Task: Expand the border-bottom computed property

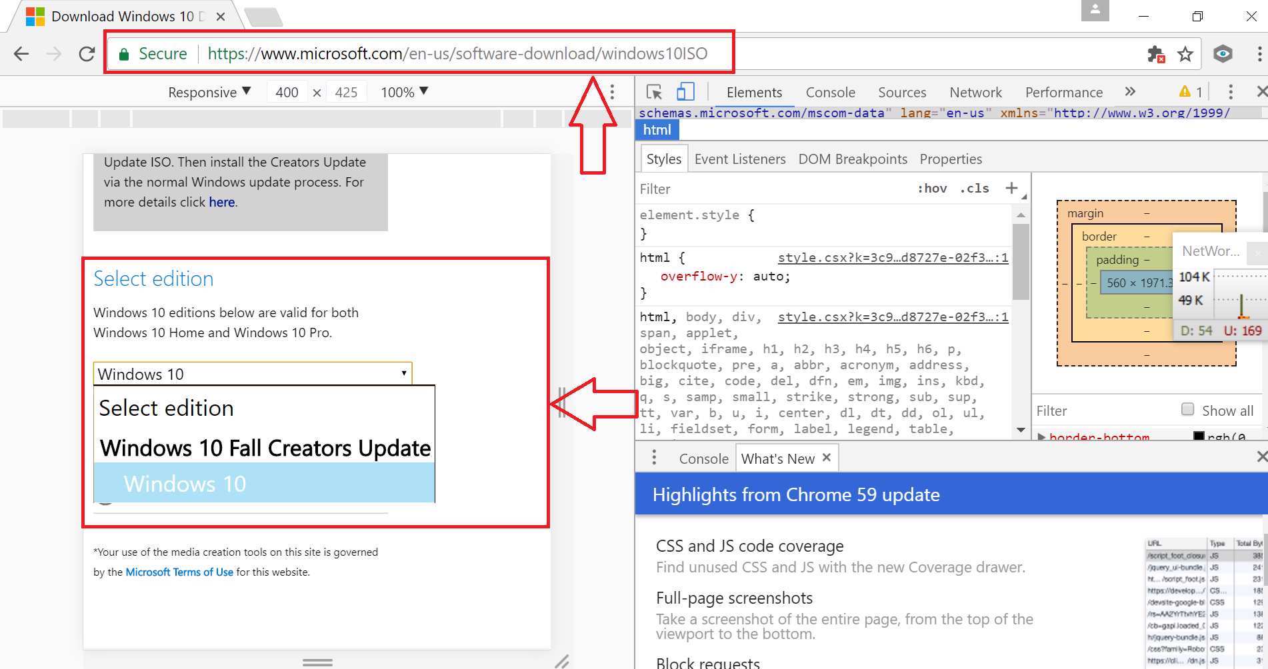Action: (x=1041, y=437)
